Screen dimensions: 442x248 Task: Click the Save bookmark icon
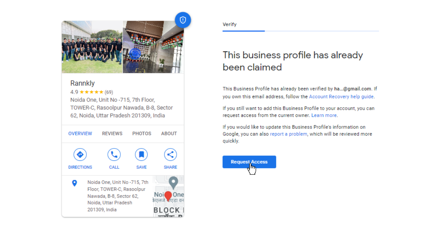[x=141, y=155]
